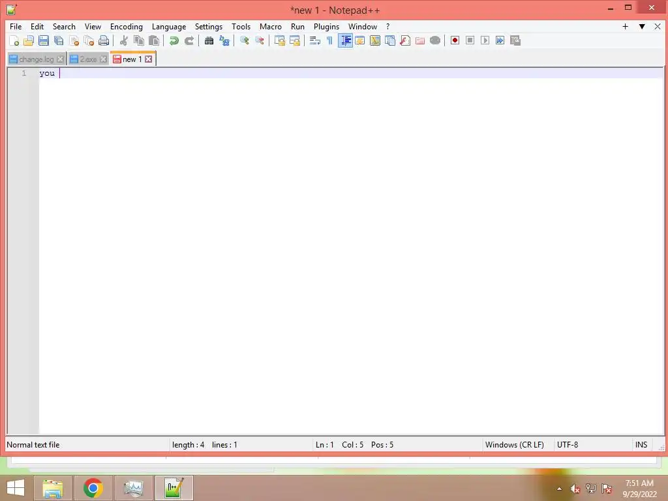Click the macro Playback icon
Image resolution: width=668 pixels, height=501 pixels.
[485, 40]
